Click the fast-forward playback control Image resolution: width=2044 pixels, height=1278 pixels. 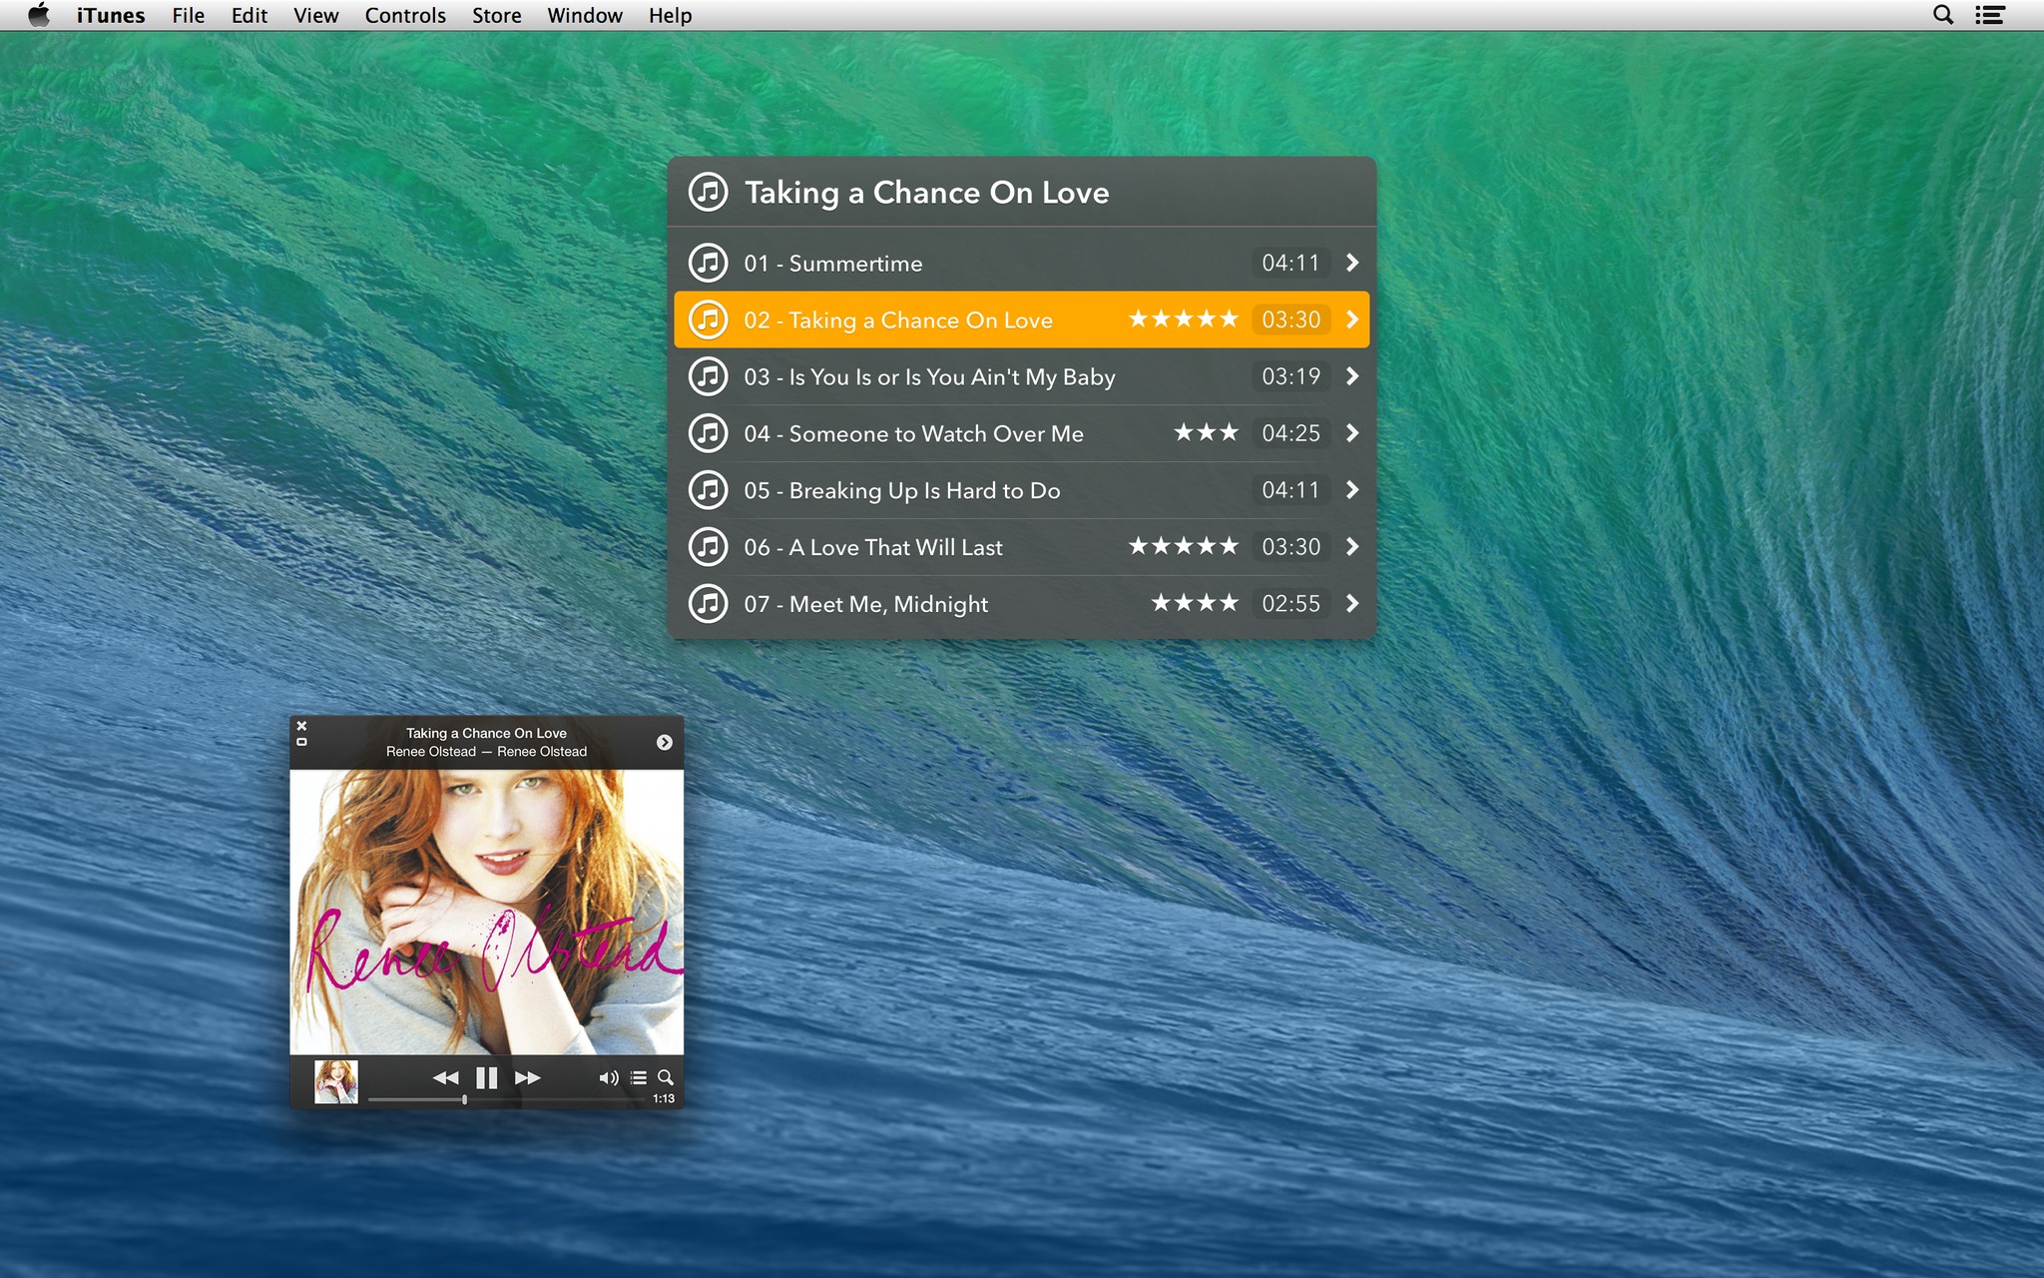[x=527, y=1077]
